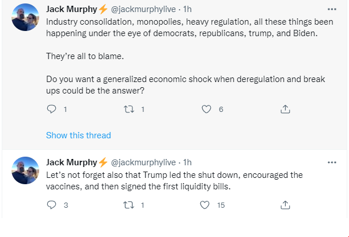Share the Trump shut down tweet
The height and width of the screenshot is (237, 349).
284,204
